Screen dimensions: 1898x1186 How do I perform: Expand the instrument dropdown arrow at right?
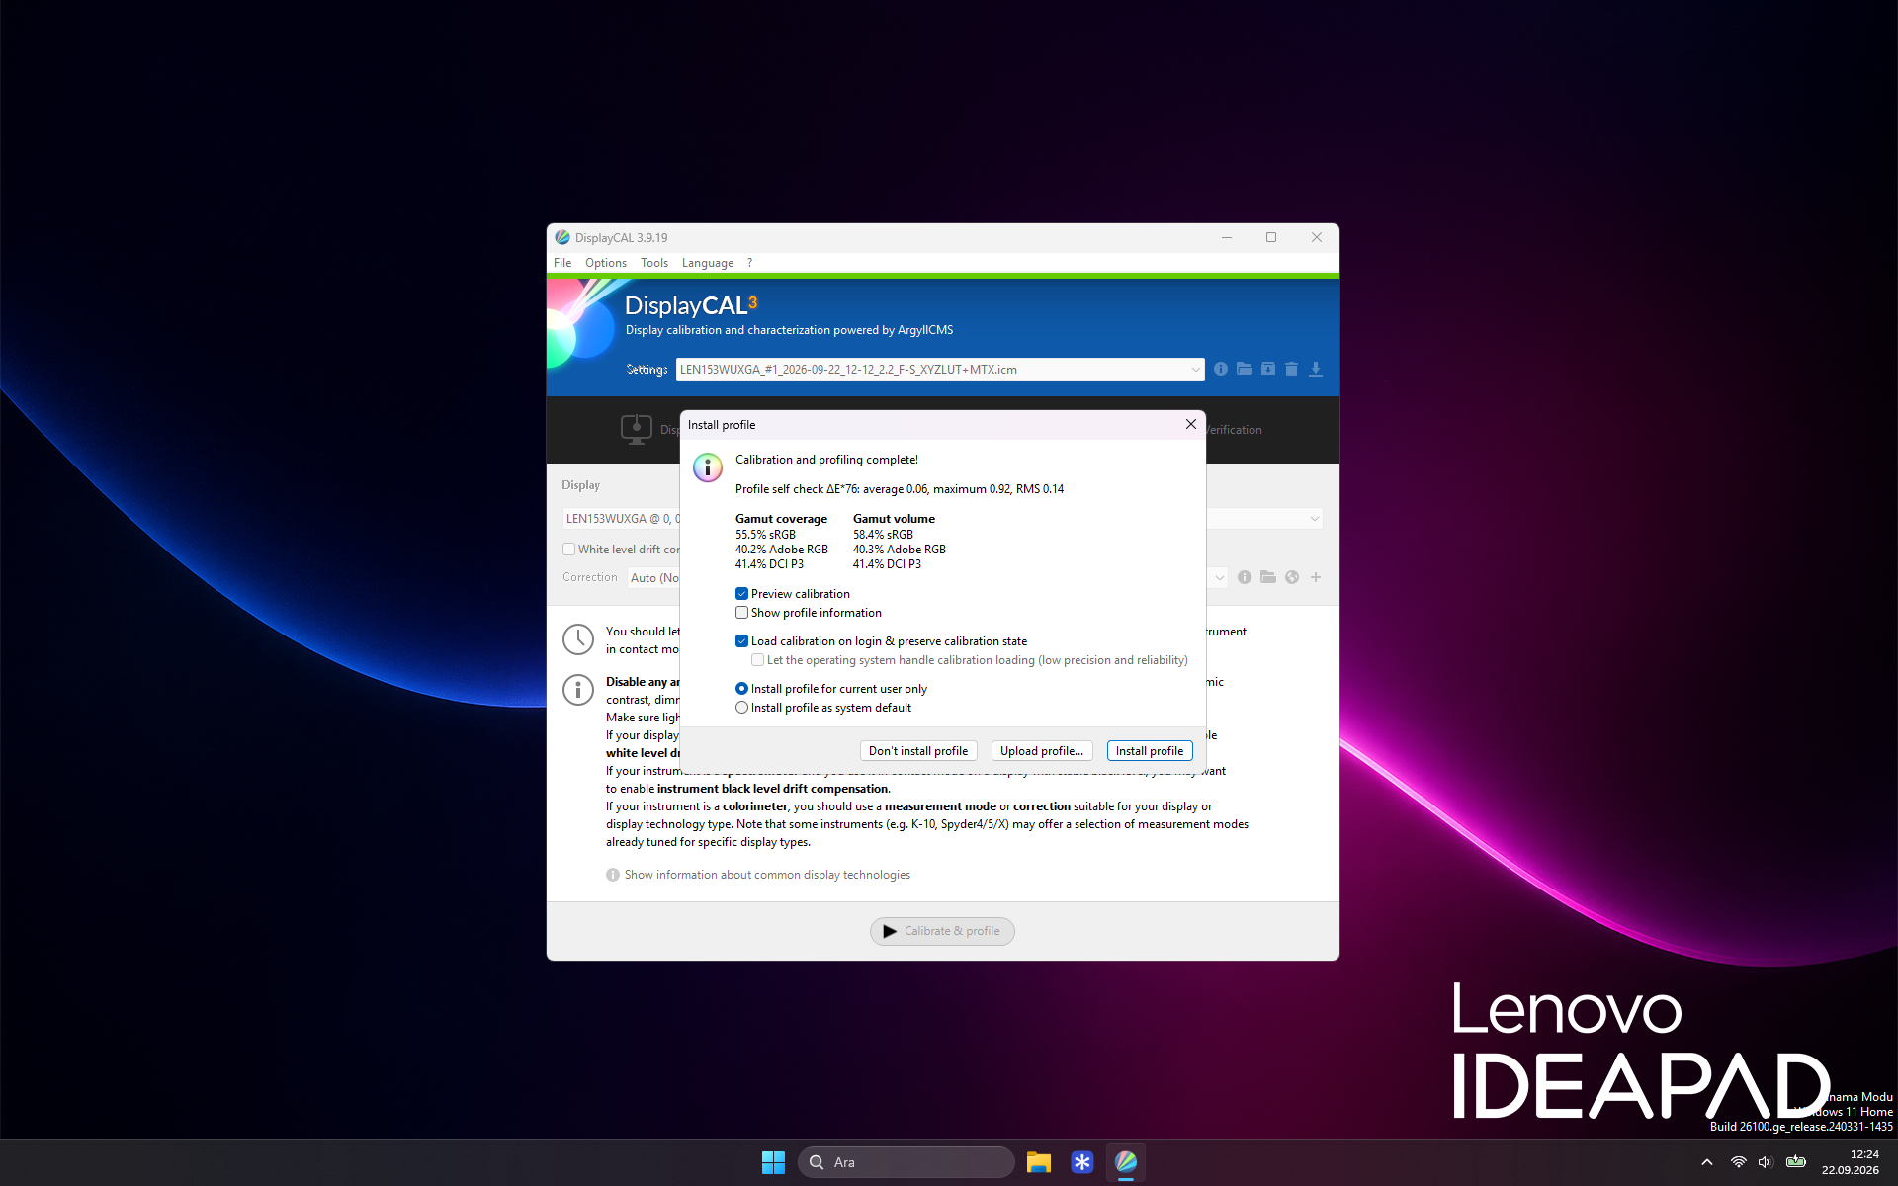[1314, 518]
